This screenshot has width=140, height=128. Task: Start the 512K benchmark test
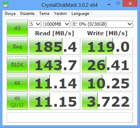point(17,65)
